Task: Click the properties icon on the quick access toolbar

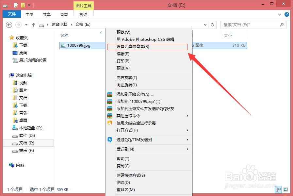Action: [x=16, y=5]
